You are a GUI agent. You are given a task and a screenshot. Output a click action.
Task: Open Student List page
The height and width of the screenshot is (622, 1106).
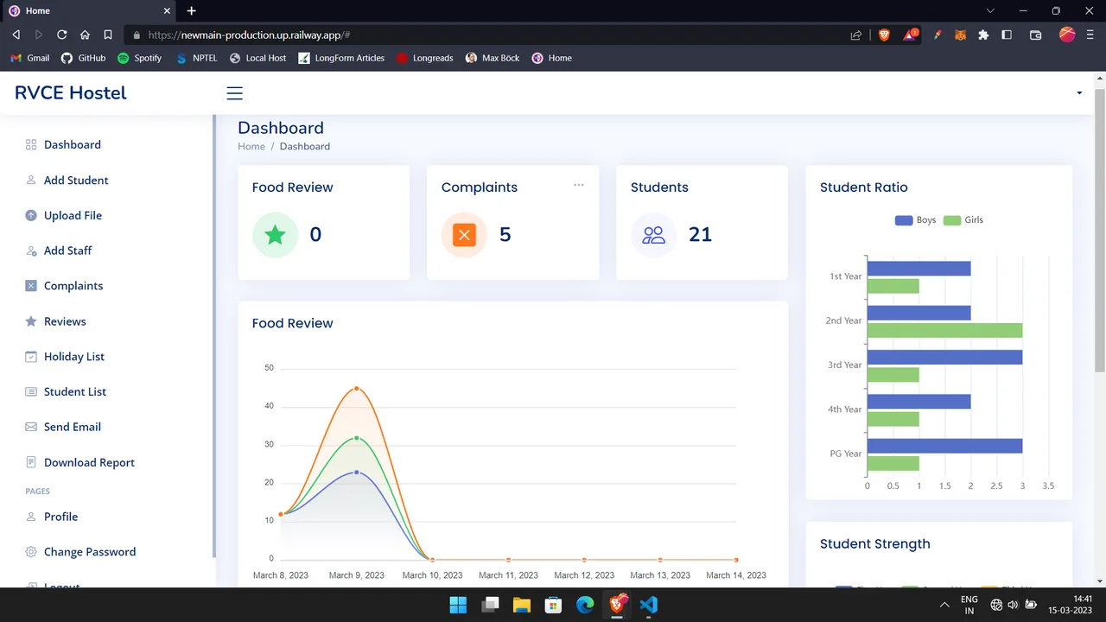75,392
